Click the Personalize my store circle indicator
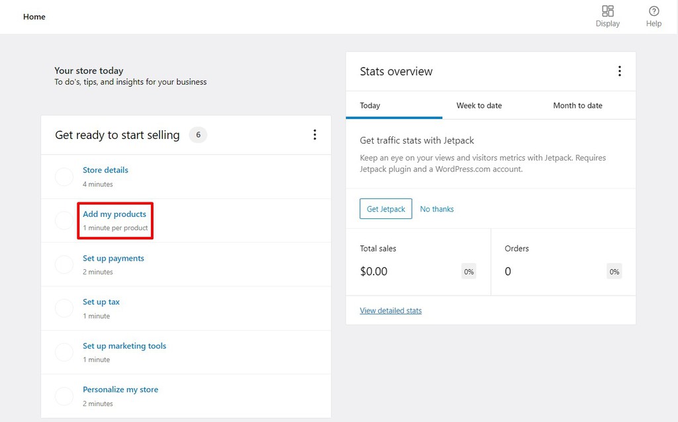Image resolution: width=678 pixels, height=422 pixels. [x=64, y=396]
